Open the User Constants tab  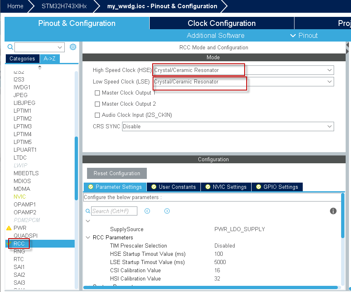(174, 187)
